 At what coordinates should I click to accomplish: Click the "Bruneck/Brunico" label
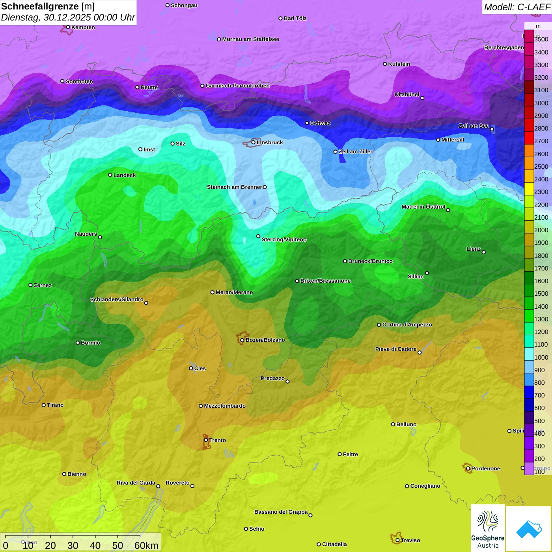[x=370, y=261]
